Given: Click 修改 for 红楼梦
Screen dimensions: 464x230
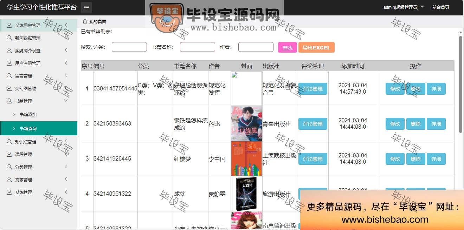Looking at the screenshot, I should (395, 159).
